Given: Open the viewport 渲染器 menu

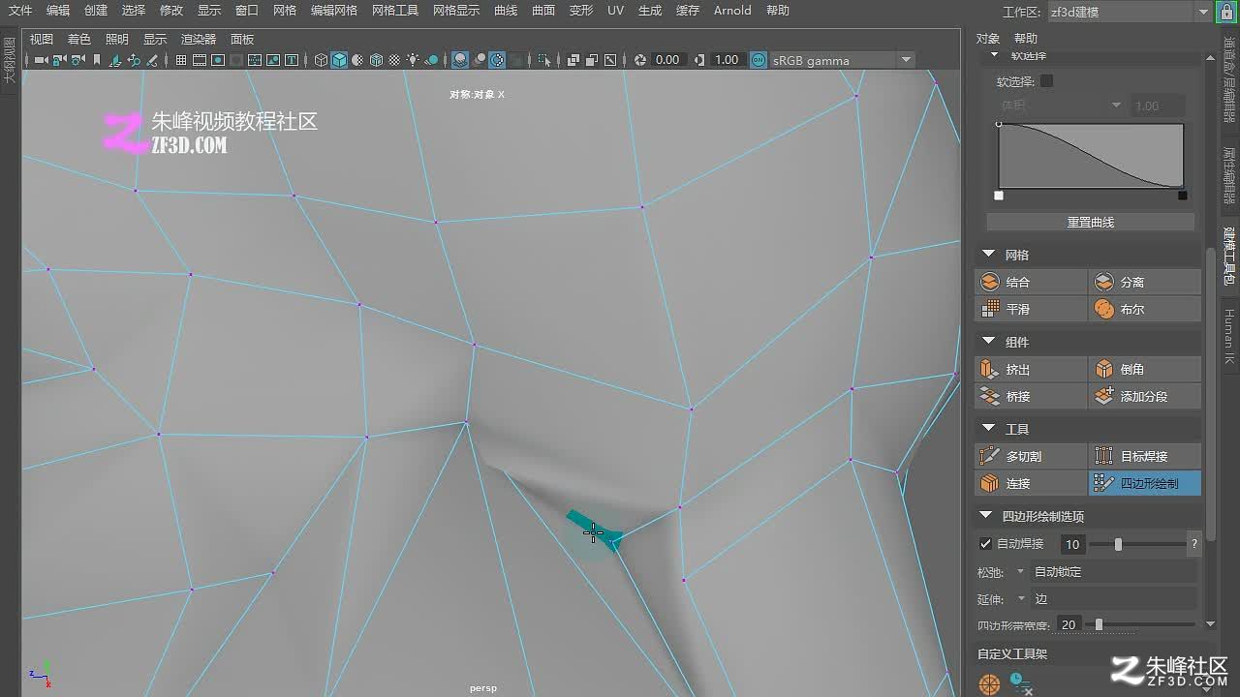Looking at the screenshot, I should tap(199, 40).
